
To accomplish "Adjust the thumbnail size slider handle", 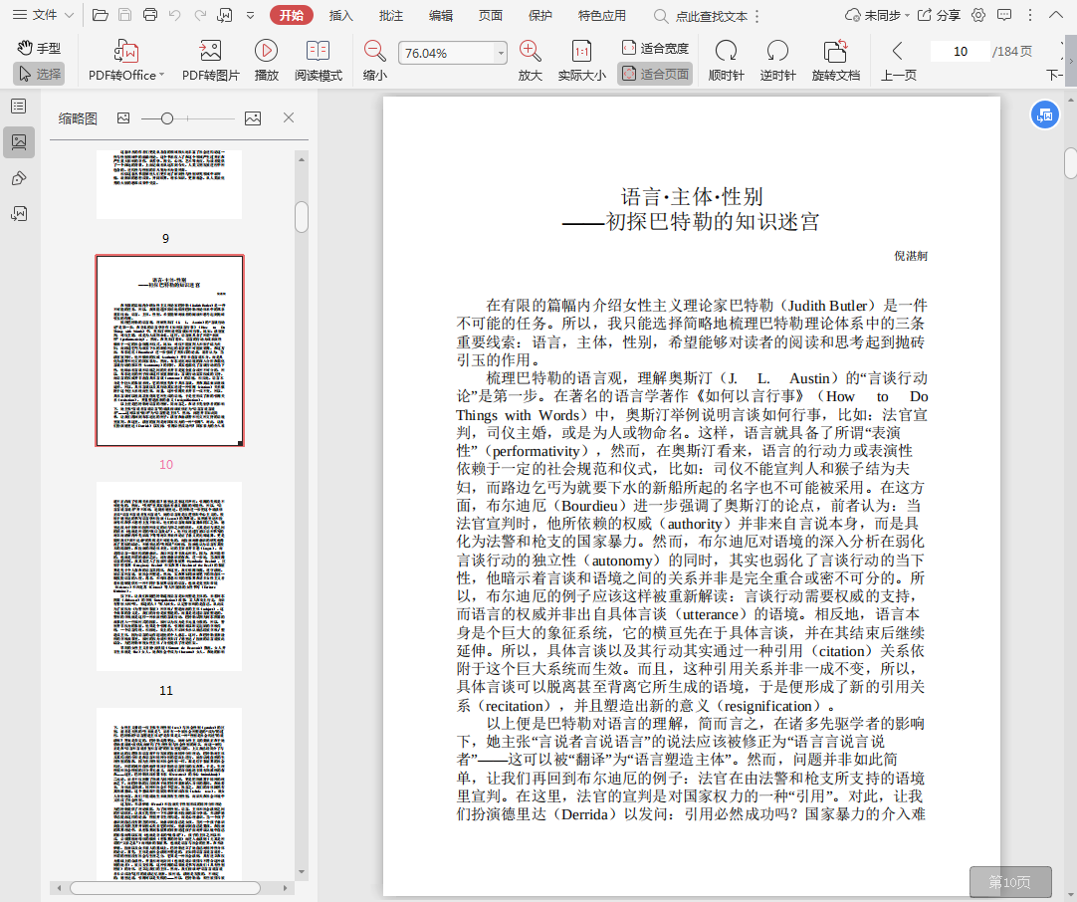I will [166, 118].
